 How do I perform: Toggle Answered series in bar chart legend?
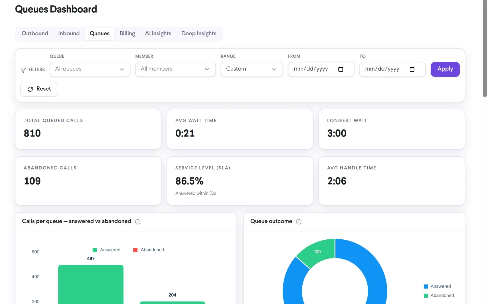pos(107,250)
